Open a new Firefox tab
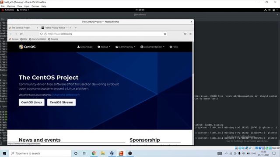The image size is (280, 157). pyautogui.click(x=76, y=28)
